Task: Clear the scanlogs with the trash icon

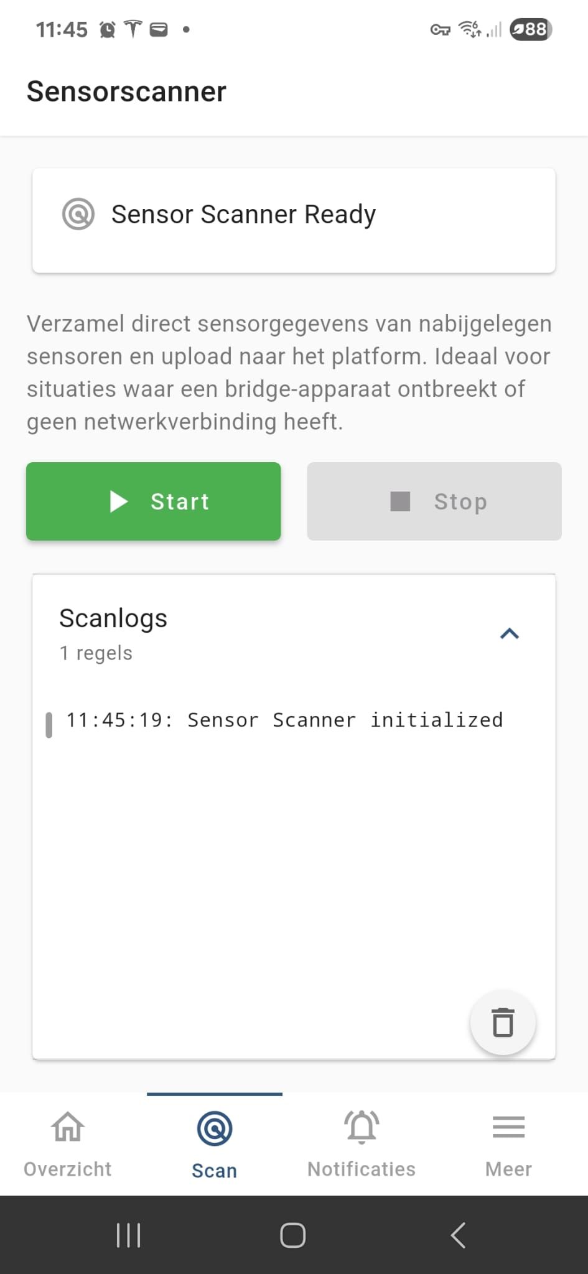Action: [503, 1022]
